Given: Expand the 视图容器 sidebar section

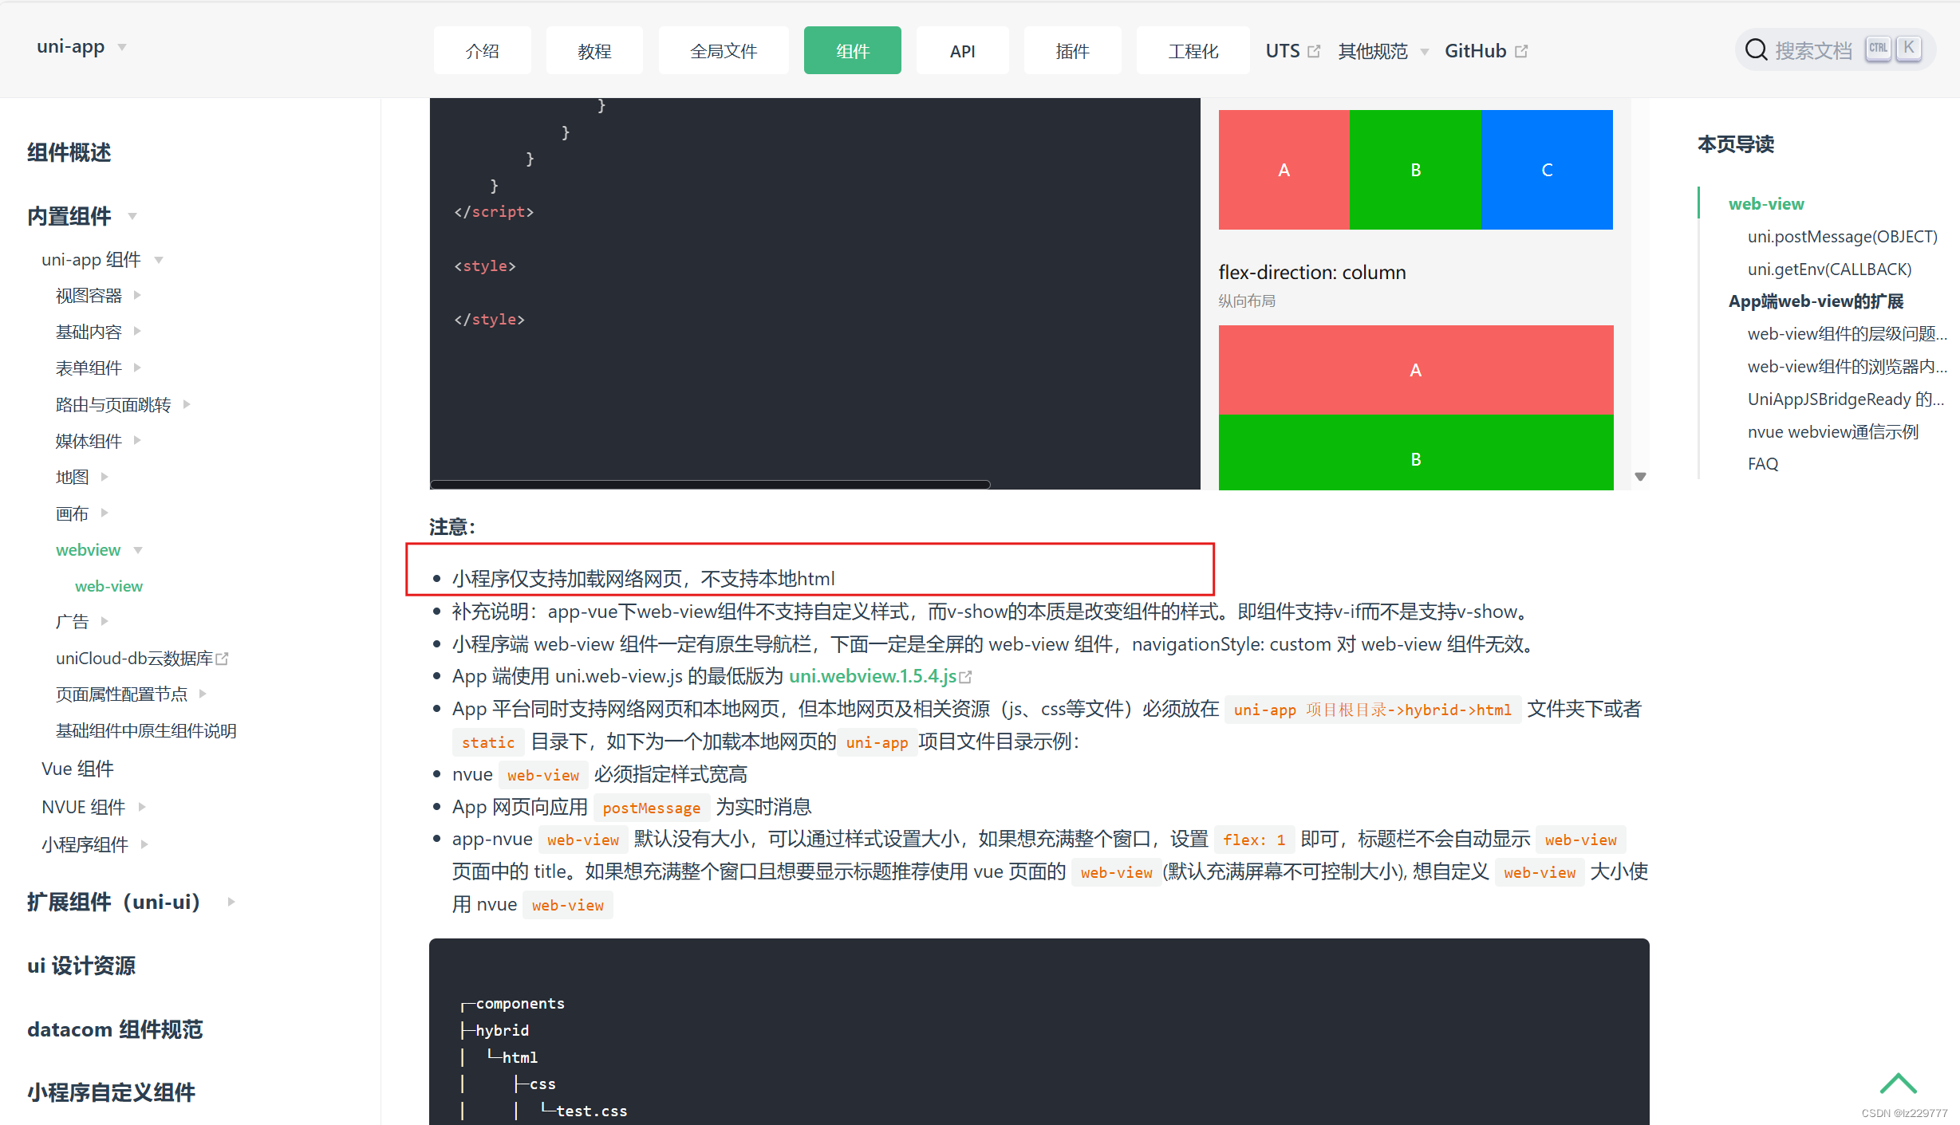Looking at the screenshot, I should tap(137, 295).
